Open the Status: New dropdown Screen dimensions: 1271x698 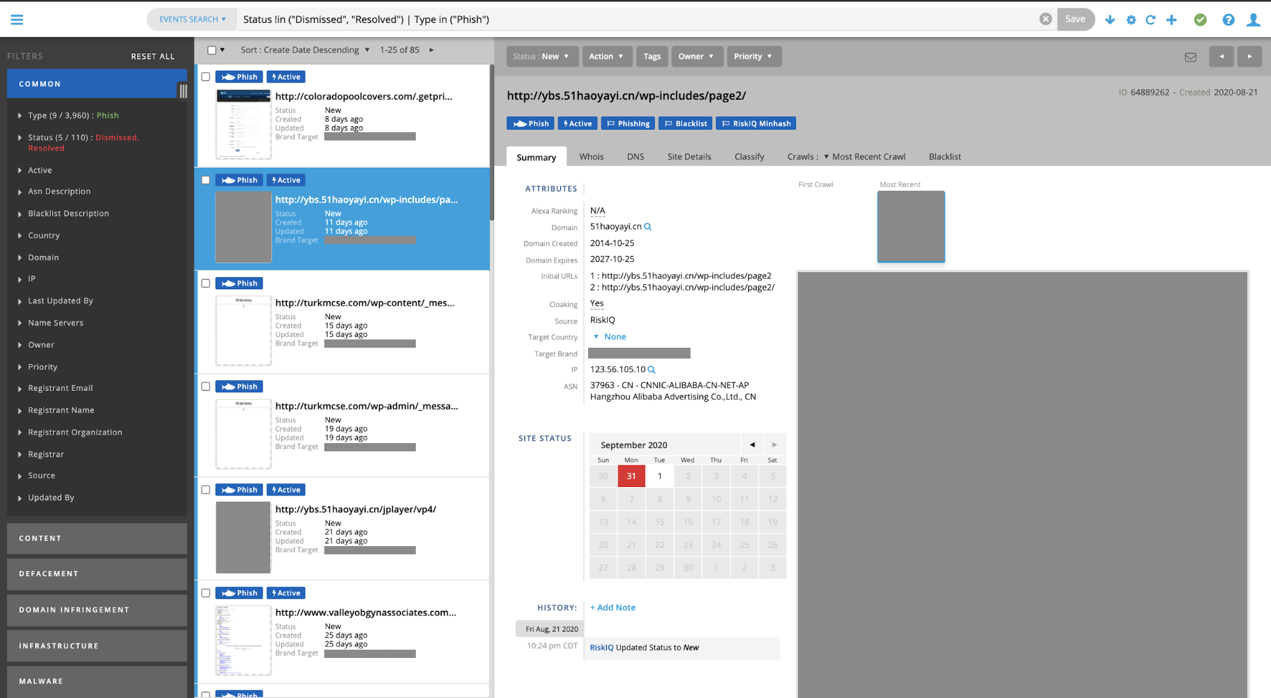click(x=542, y=57)
